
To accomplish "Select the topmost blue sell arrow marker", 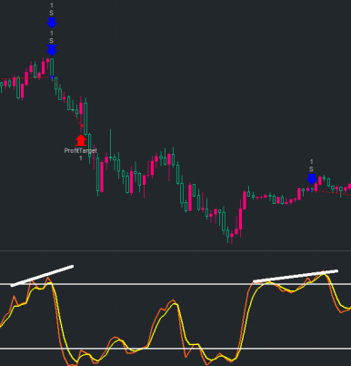I will click(52, 23).
